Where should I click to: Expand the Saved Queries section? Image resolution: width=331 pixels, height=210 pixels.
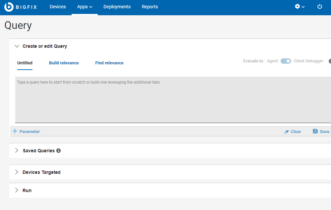pos(17,151)
